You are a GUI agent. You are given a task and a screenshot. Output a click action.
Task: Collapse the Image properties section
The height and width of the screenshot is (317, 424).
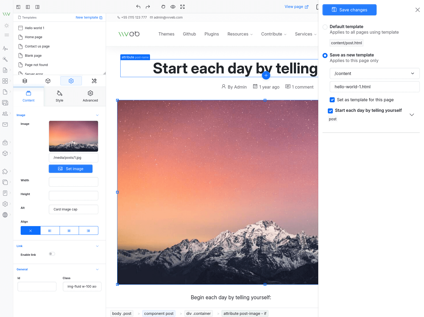[97, 115]
